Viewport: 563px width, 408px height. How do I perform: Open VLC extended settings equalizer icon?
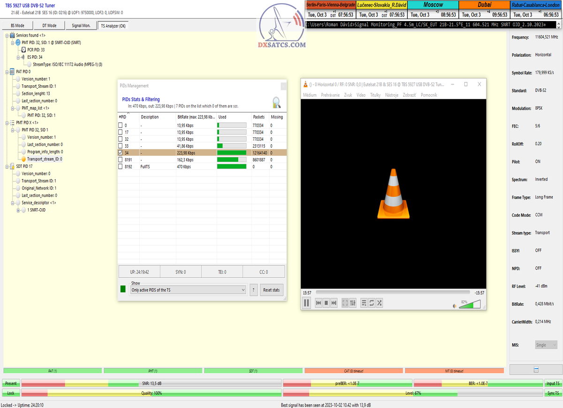(353, 303)
